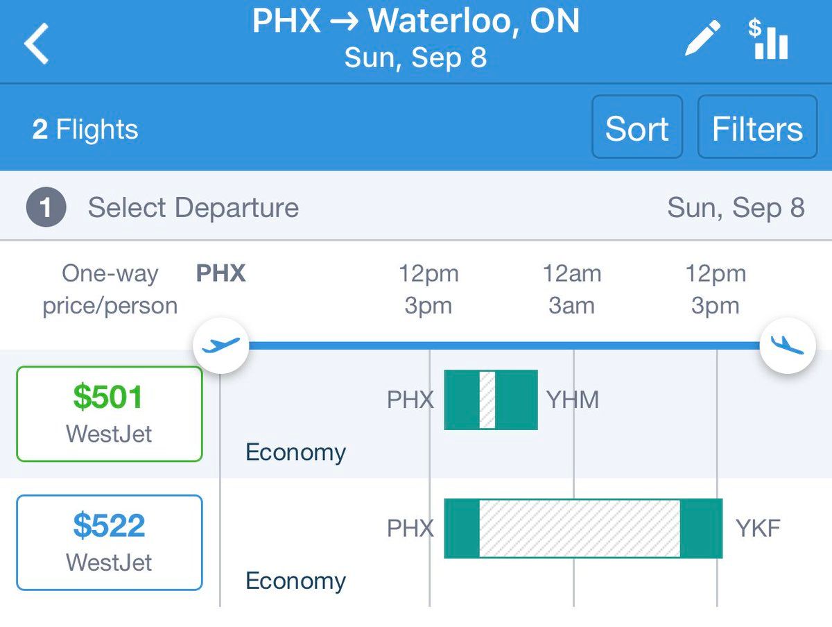Open the price graph icon
The image size is (832, 627).
coord(768,40)
